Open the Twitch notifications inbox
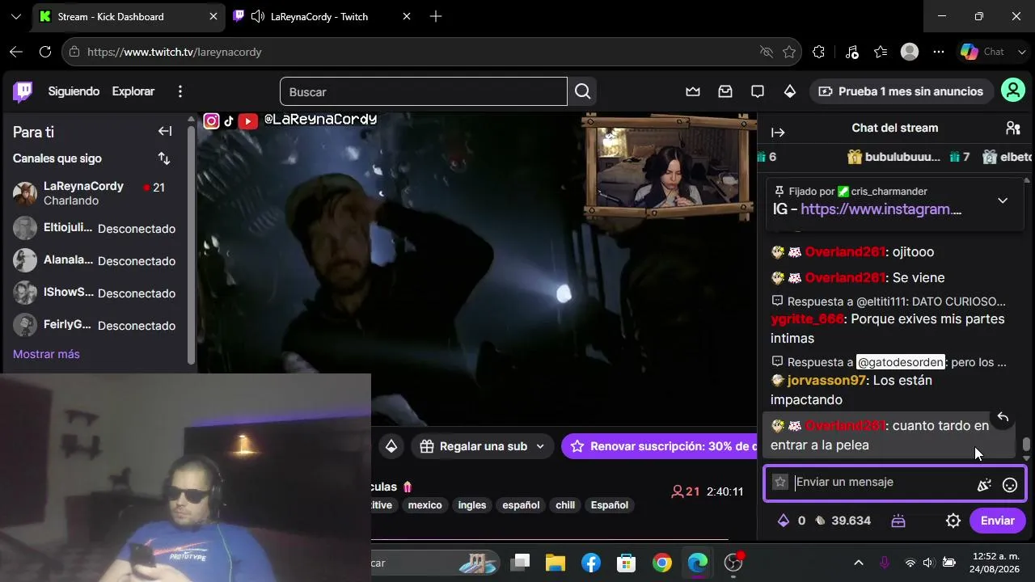This screenshot has height=582, width=1035. click(725, 91)
